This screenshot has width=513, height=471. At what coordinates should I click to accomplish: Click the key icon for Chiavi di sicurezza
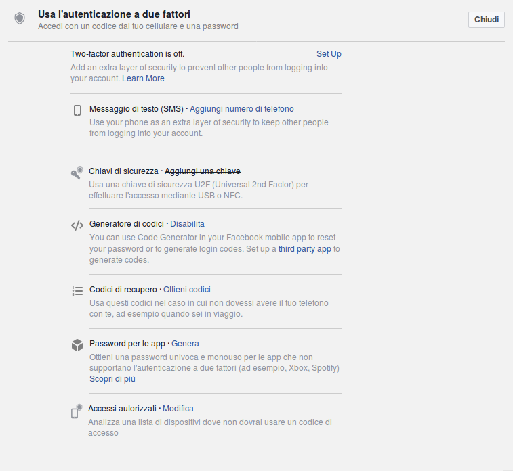pyautogui.click(x=77, y=173)
